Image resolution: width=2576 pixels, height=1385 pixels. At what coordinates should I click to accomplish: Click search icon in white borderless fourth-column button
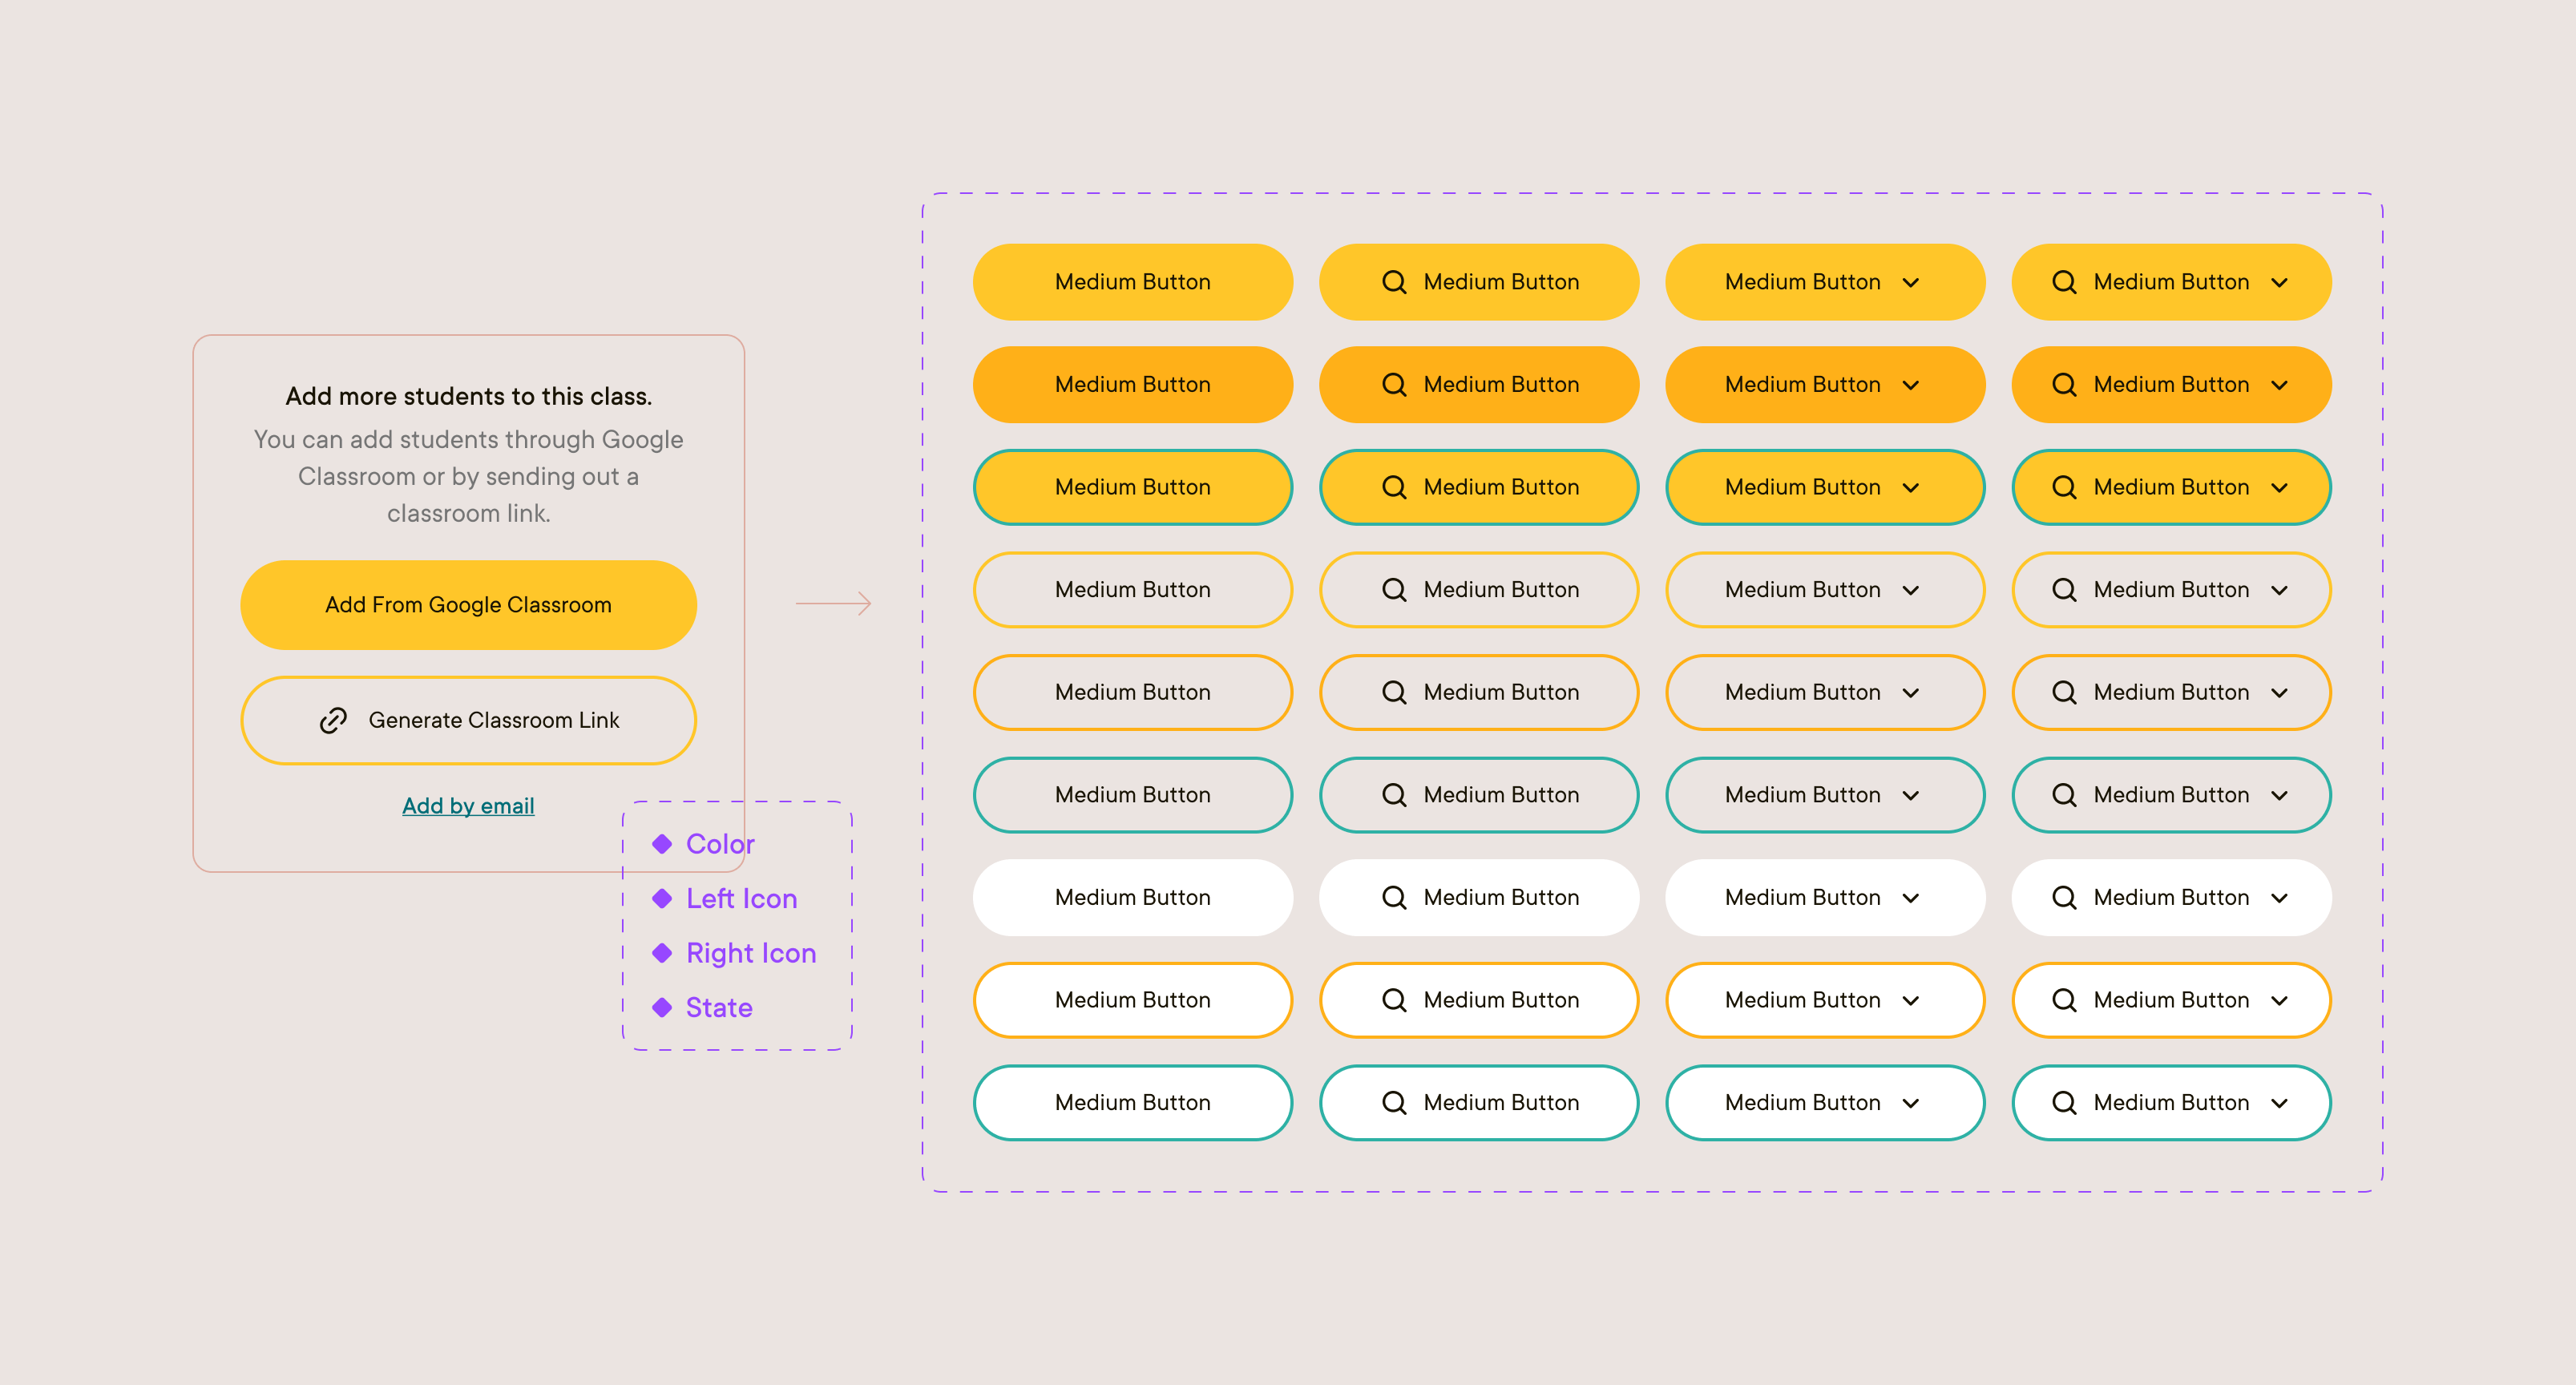point(2064,897)
